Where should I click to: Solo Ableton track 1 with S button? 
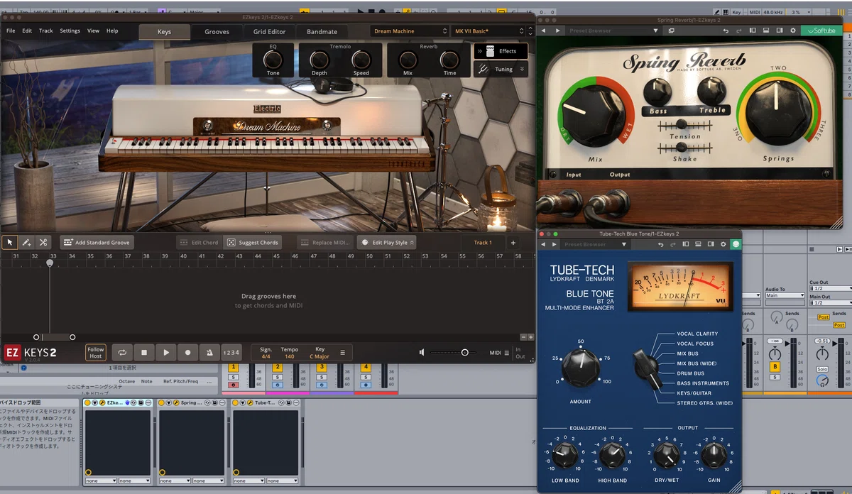(x=232, y=376)
